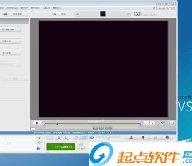Click the speaker volume icon
Viewport: 192px width, 166px height.
pos(162,123)
